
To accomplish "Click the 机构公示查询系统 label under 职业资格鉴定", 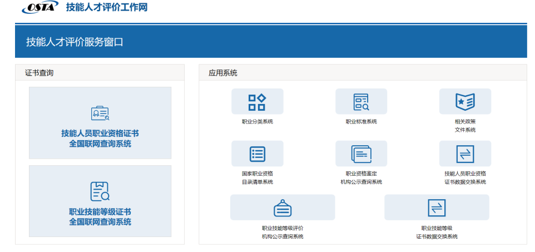I will coord(361,182).
